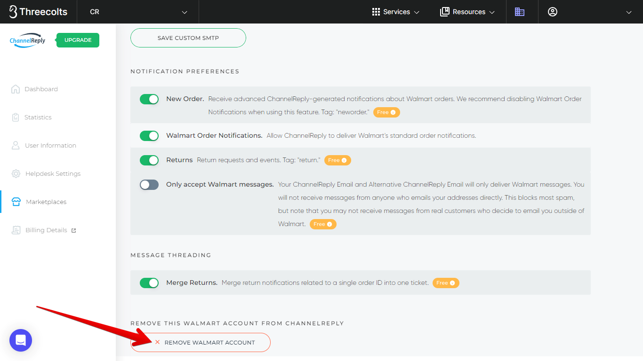Click the Message Threading heading
This screenshot has width=643, height=361.
[x=171, y=255]
